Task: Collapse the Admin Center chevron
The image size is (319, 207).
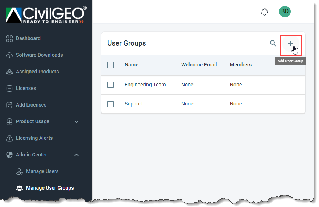Action: pyautogui.click(x=76, y=155)
